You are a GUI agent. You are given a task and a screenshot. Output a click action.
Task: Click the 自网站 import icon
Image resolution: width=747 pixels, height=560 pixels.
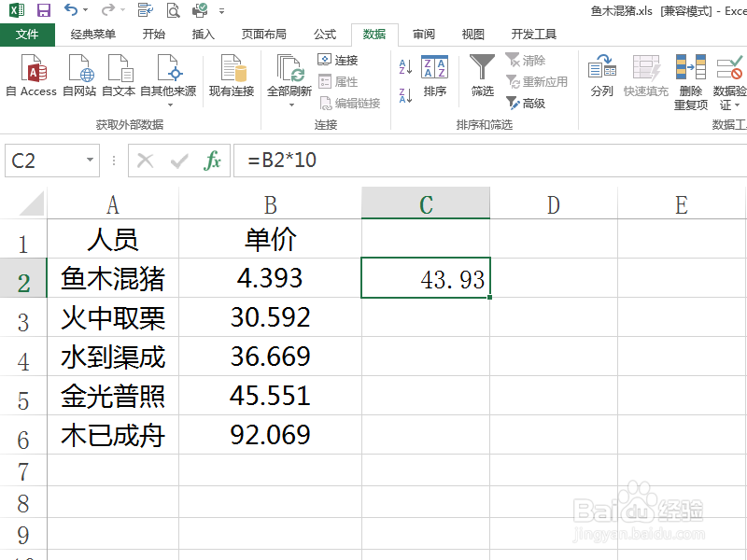pos(79,75)
